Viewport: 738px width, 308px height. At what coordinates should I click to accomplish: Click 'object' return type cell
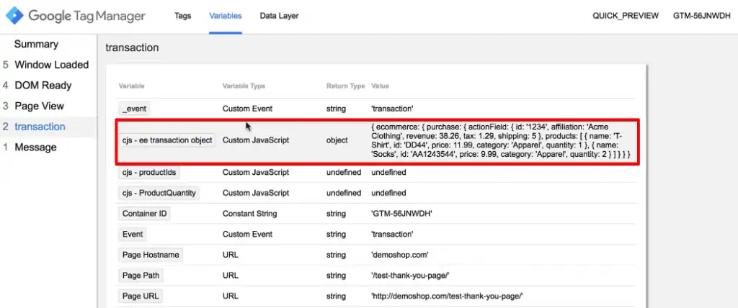pos(337,140)
